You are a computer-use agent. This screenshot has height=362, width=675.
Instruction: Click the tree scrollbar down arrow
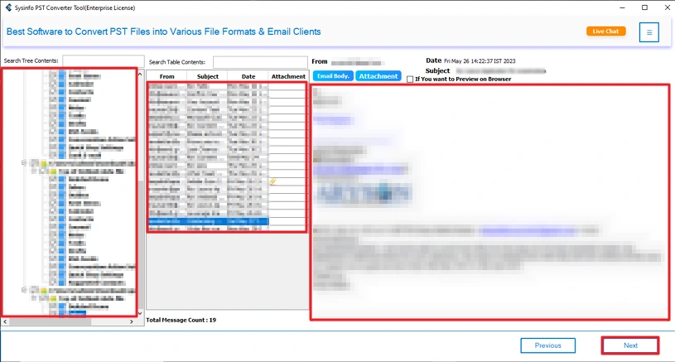[x=140, y=313]
